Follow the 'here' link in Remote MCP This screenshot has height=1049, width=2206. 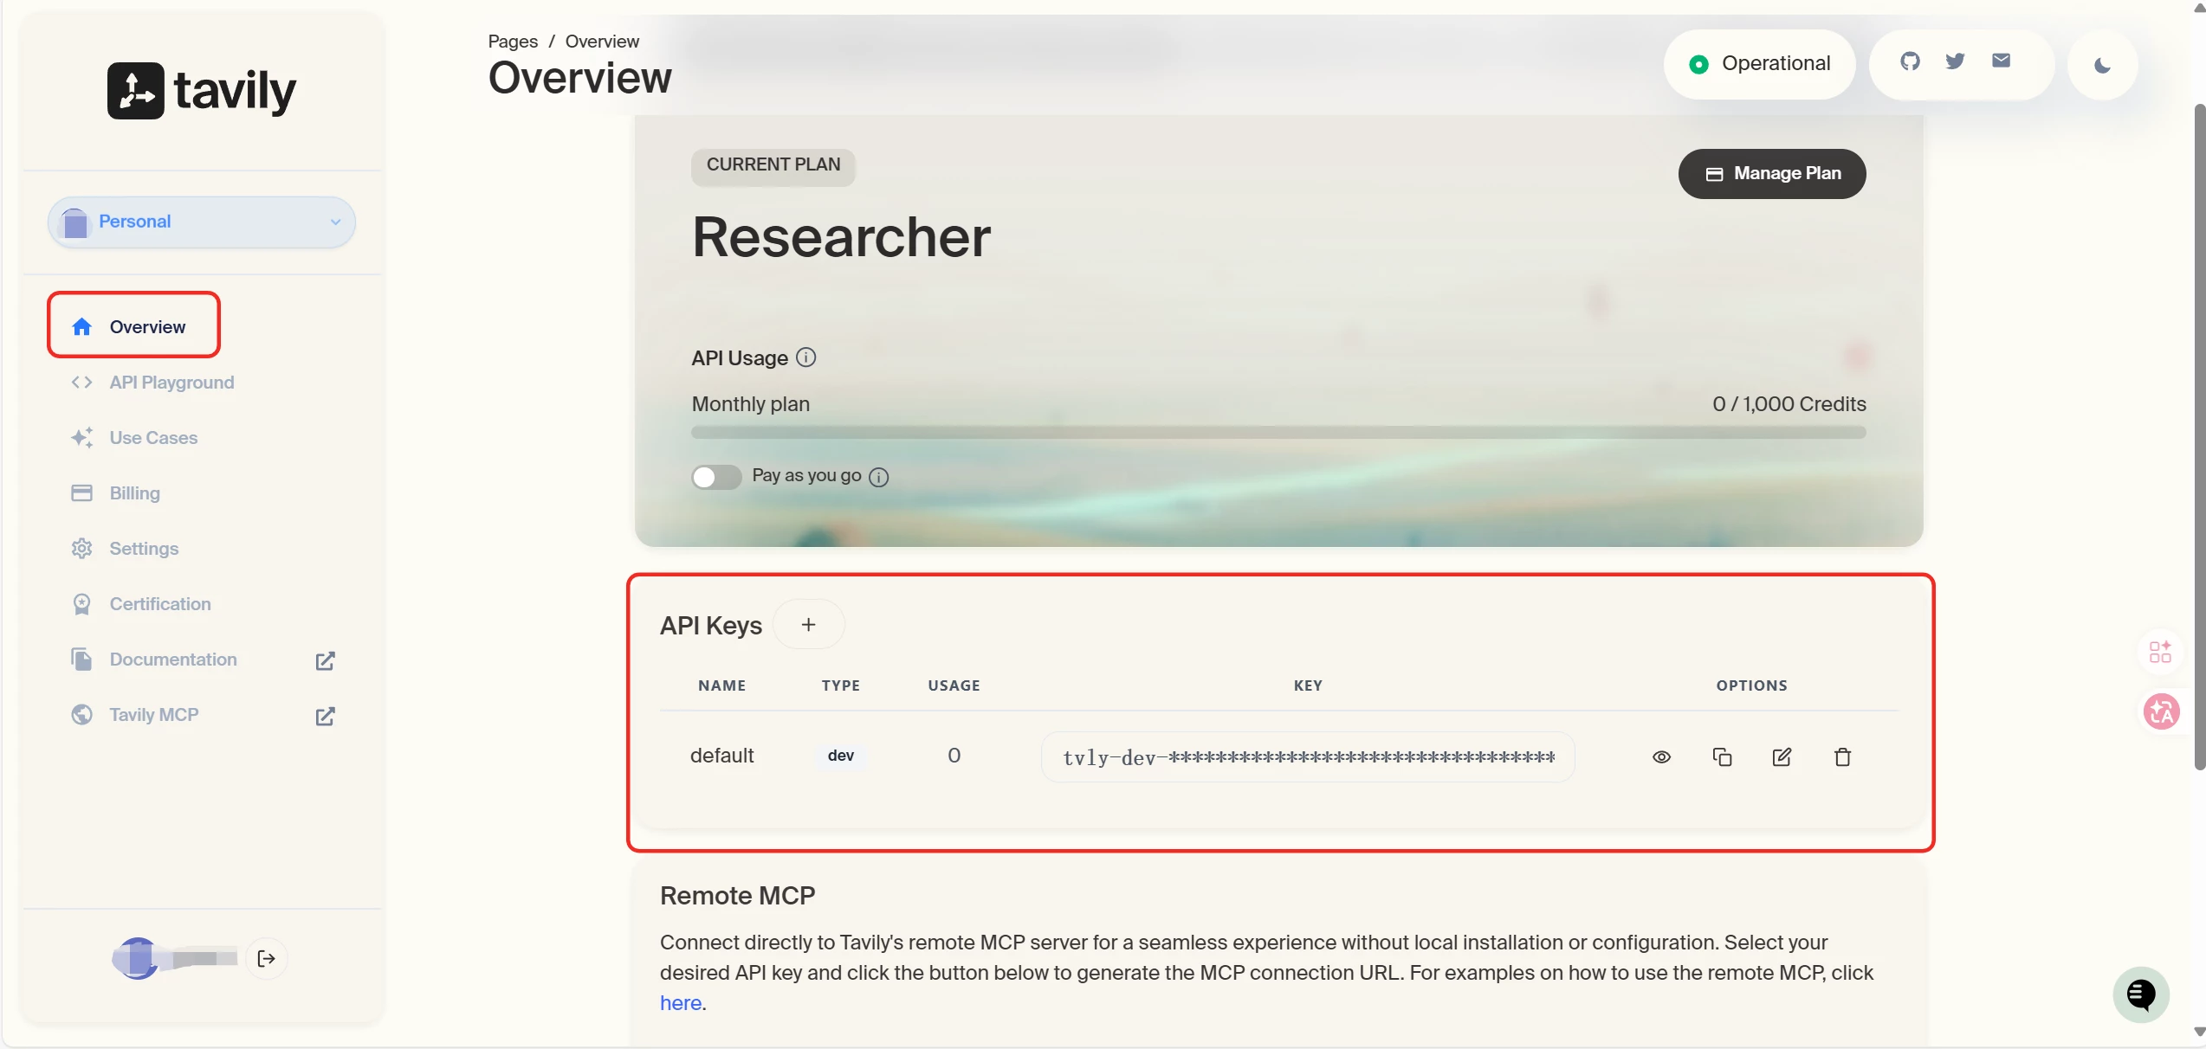coord(680,1003)
